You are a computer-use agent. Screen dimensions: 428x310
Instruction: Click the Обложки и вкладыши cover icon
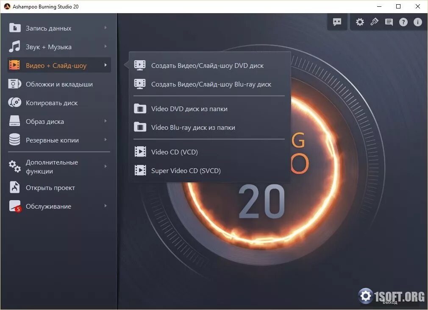(15, 84)
